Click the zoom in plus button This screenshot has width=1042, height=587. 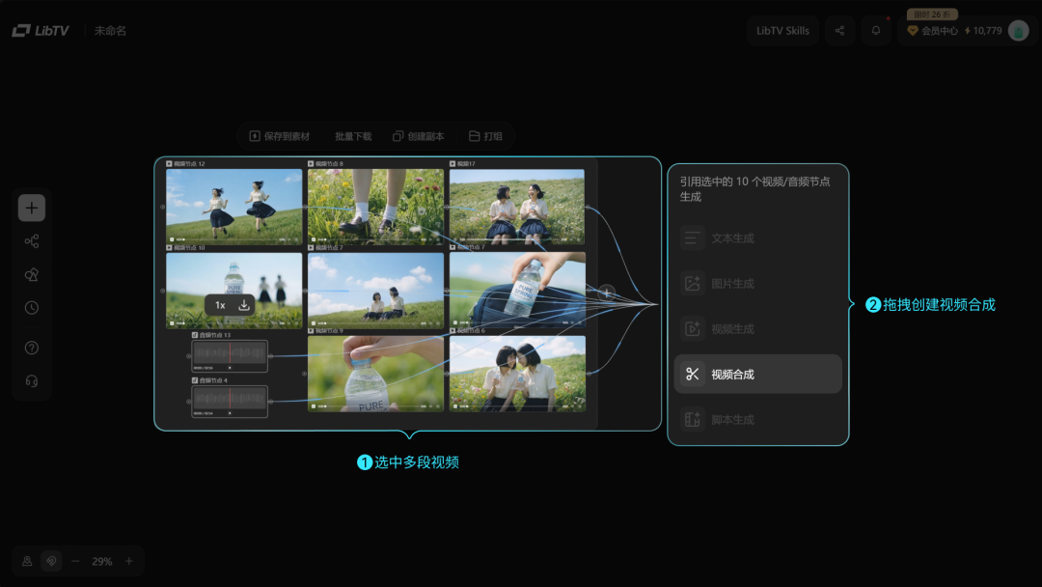tap(129, 561)
